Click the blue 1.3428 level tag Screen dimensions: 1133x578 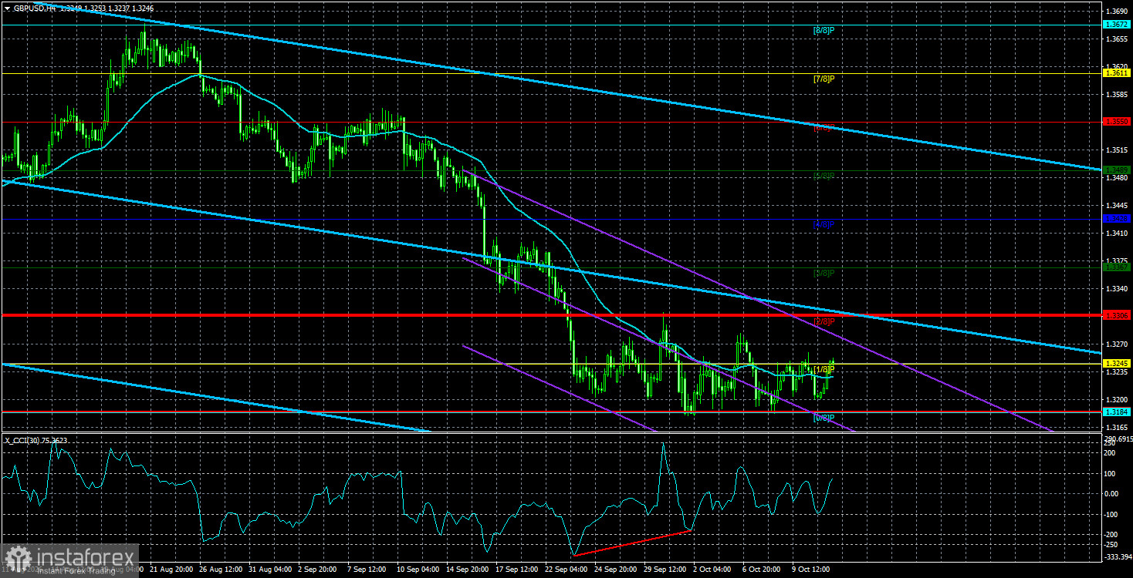(1117, 219)
